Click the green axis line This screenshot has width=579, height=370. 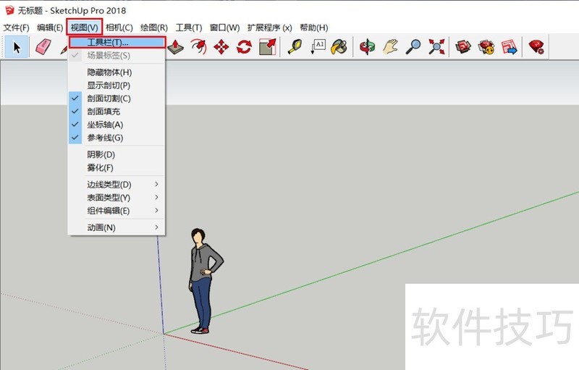(371, 264)
